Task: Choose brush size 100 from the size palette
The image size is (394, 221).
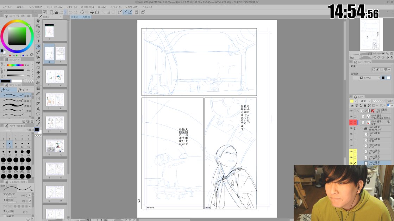Action: (28, 160)
